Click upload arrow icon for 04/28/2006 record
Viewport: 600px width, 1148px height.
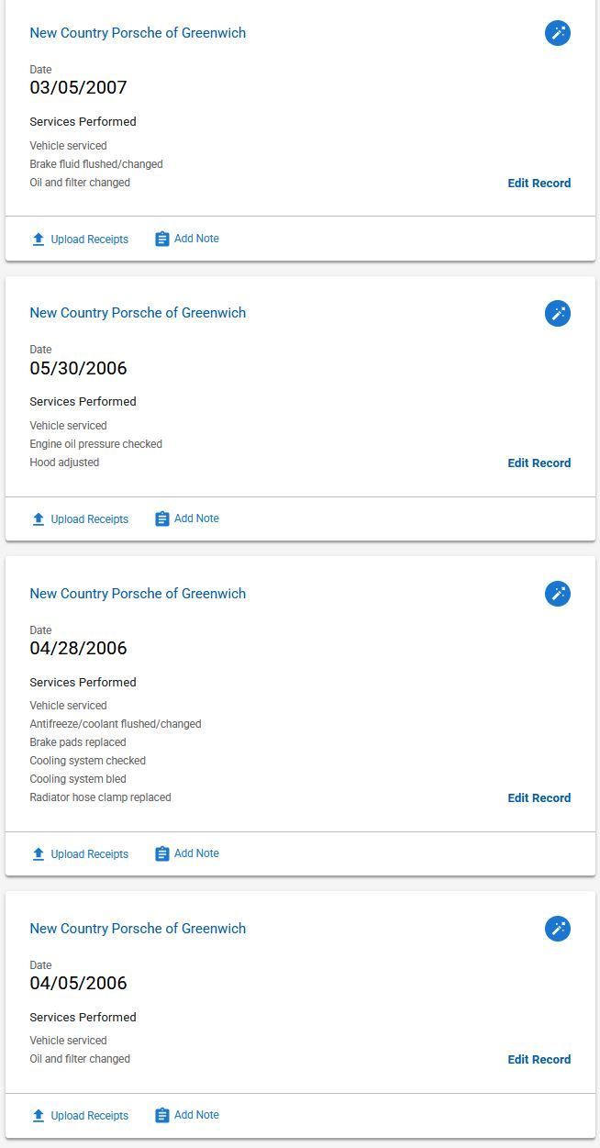39,854
